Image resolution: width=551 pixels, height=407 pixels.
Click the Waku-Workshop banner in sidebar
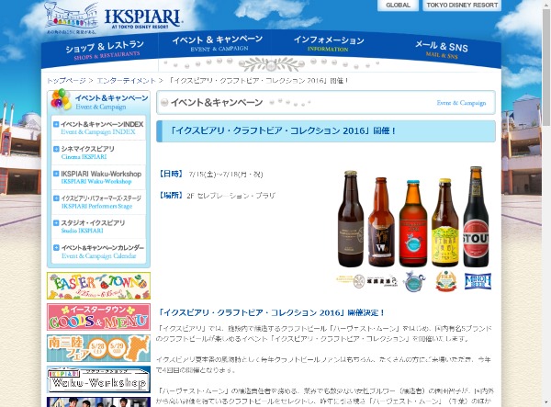click(98, 380)
